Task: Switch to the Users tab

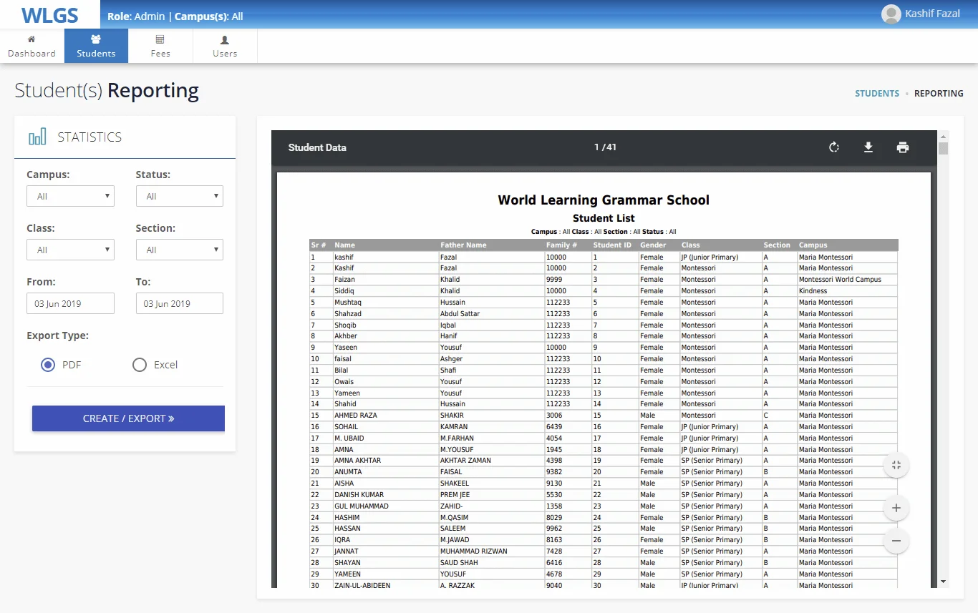Action: (x=225, y=46)
